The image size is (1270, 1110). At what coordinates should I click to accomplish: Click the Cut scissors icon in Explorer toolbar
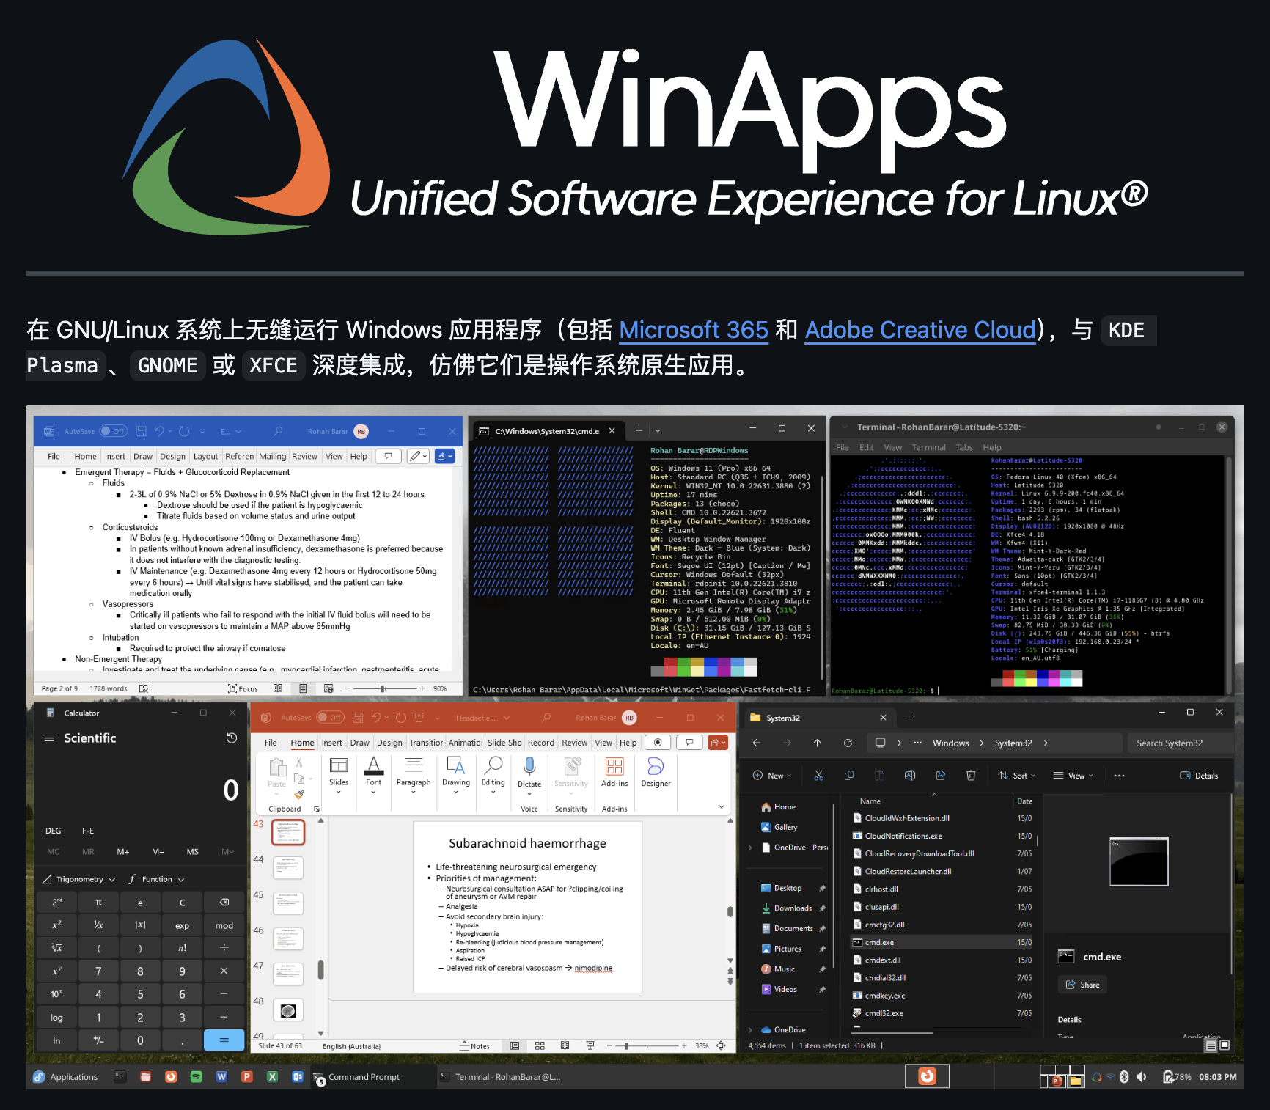click(x=819, y=775)
